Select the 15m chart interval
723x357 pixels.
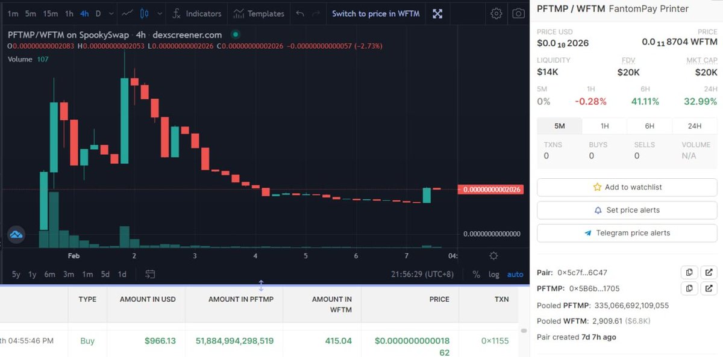pyautogui.click(x=51, y=13)
